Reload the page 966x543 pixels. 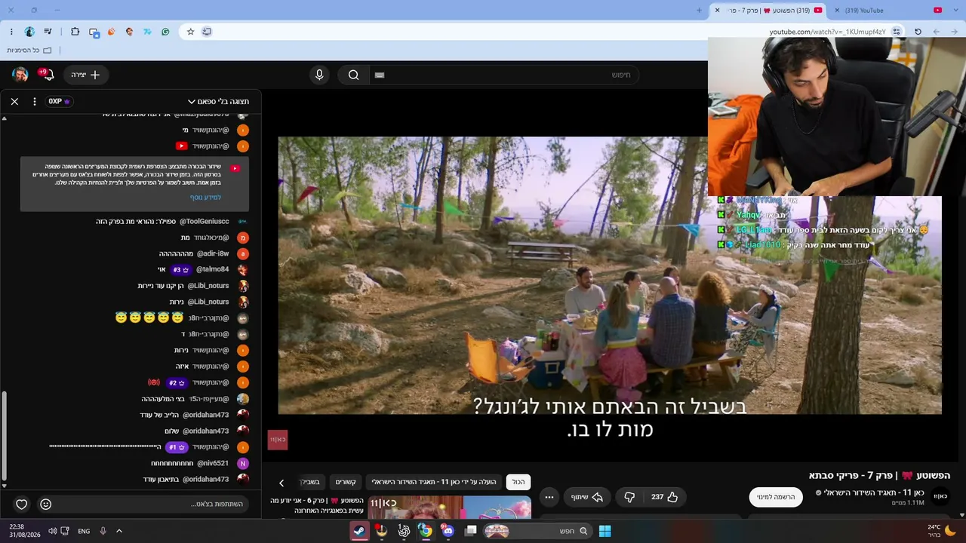918,32
